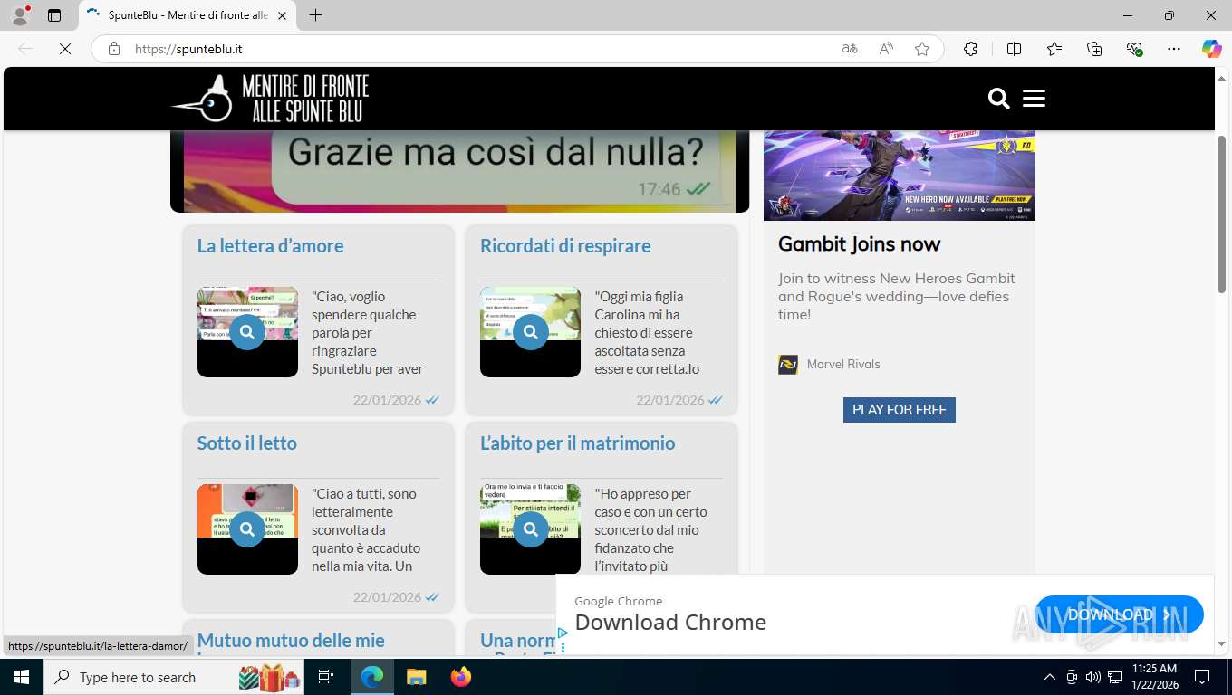Viewport: 1232px width, 695px height.
Task: Expand the hamburger menu in site header
Action: (x=1034, y=99)
